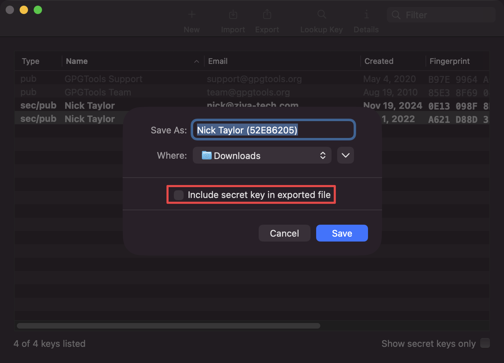The width and height of the screenshot is (504, 363).
Task: Click fingerprint starting B97E 9964
Action: coord(458,80)
